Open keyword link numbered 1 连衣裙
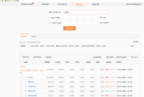 [x=30, y=77]
